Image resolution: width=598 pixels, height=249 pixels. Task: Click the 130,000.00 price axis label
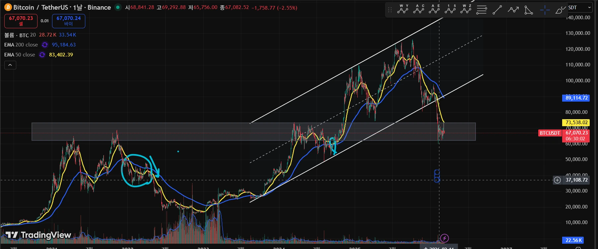point(578,33)
